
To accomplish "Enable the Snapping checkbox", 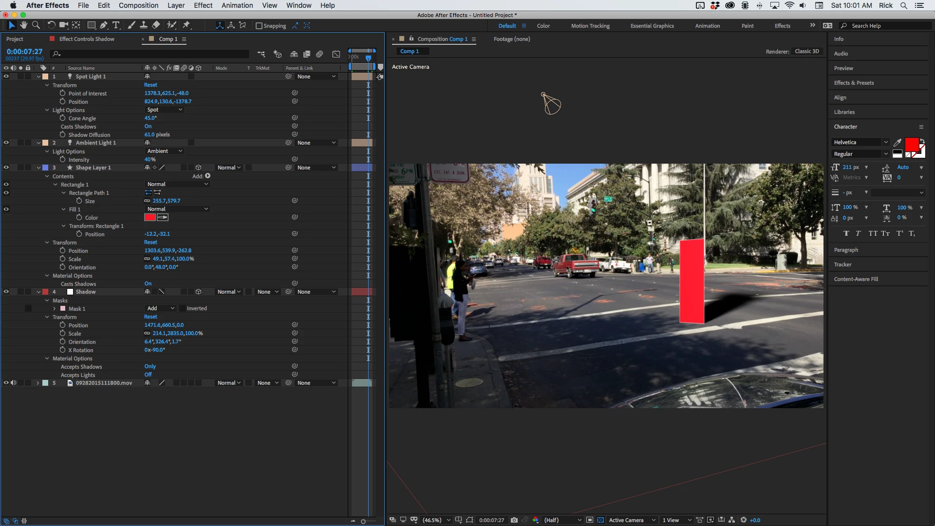I will (x=259, y=26).
